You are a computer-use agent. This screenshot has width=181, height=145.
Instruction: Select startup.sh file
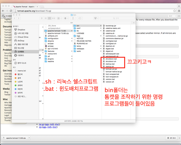108,66
